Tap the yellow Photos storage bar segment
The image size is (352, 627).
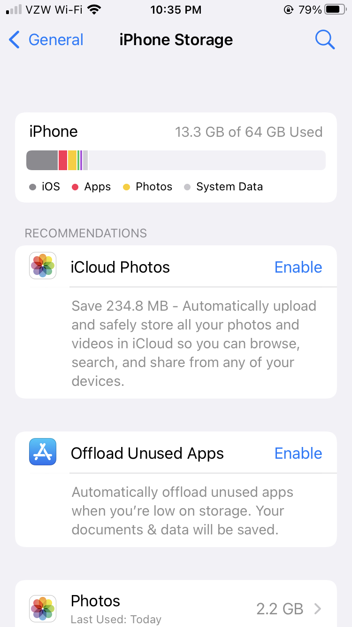[72, 160]
